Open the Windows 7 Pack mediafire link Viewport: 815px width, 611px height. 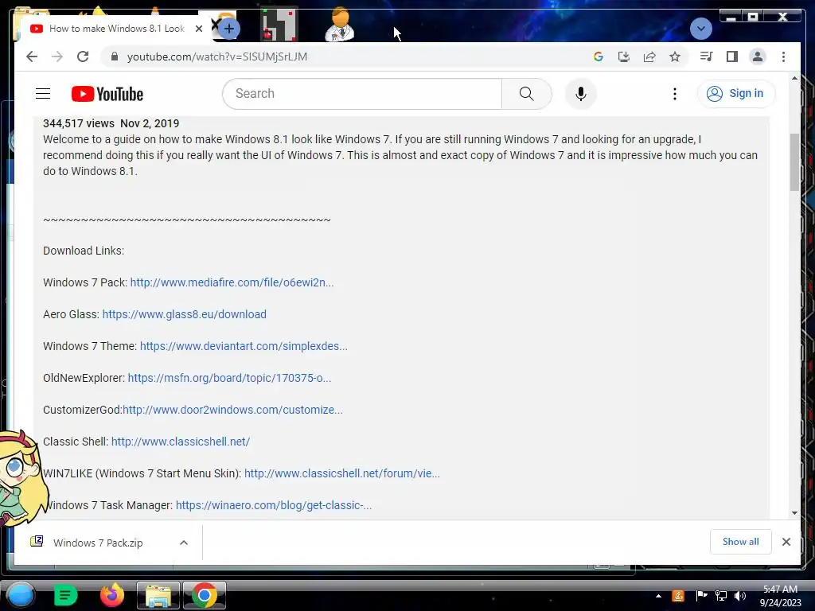click(232, 282)
